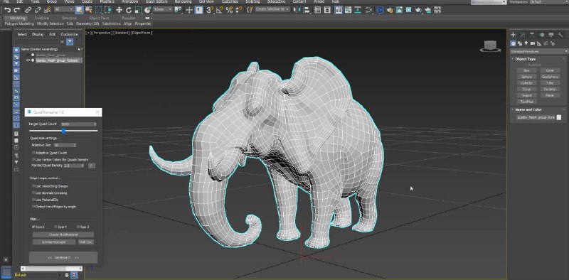Viewport: 569px width, 280px height.
Task: Enable Detect Hard-Edges by angle checkbox
Action: coord(33,206)
